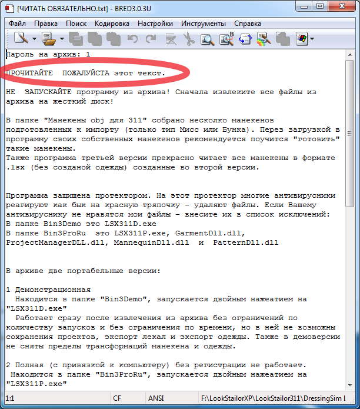
Task: Open the Справка menu
Action: [248, 24]
